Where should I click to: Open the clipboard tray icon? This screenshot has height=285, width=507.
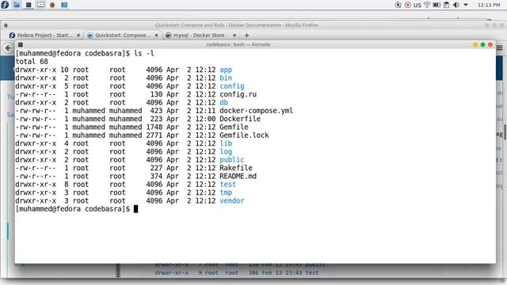447,5
